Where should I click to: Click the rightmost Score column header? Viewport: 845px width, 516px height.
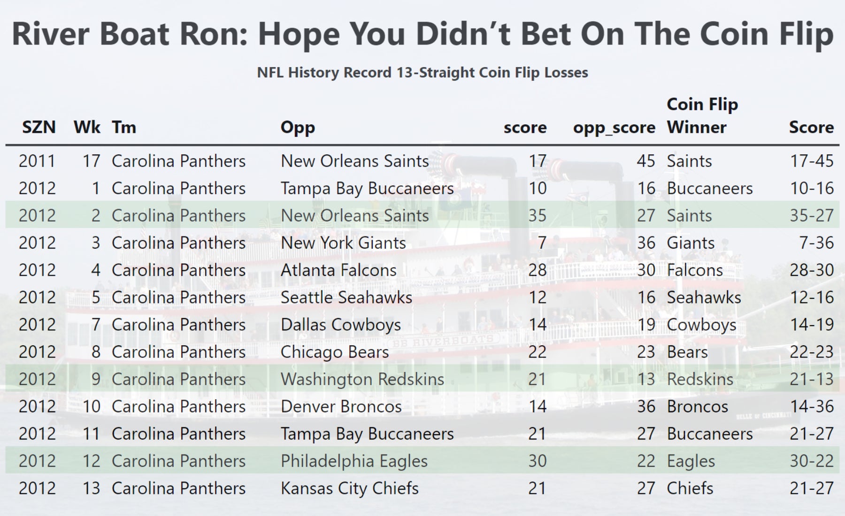[x=811, y=127]
